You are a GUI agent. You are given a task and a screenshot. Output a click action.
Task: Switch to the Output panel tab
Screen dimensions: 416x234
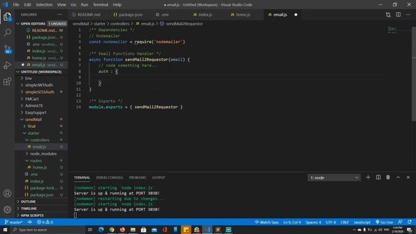159,177
